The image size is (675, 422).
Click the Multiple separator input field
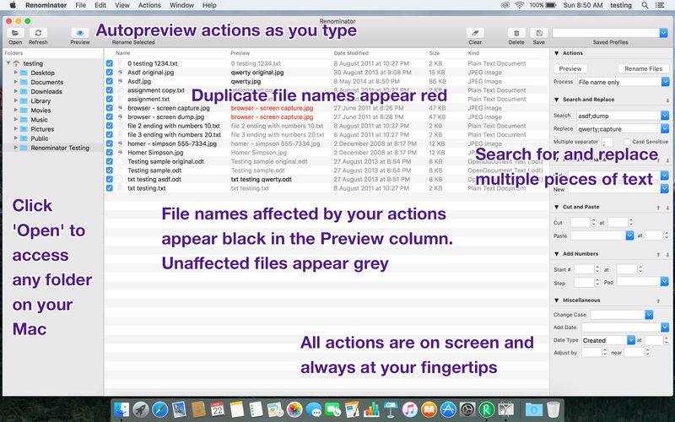click(x=607, y=142)
